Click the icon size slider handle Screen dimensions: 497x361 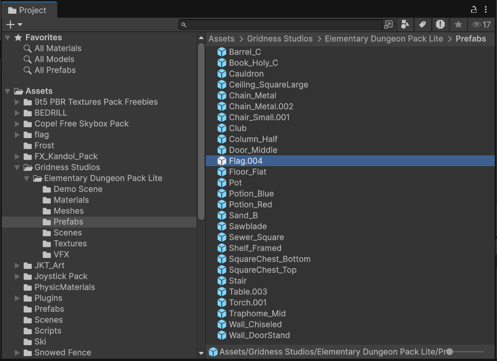449,351
